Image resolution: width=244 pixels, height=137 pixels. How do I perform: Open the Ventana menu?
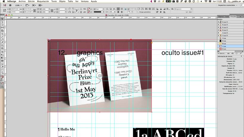[85, 1]
